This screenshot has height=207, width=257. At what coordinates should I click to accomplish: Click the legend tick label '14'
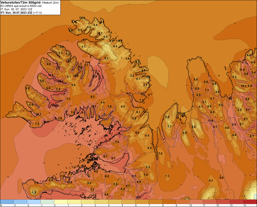click(x=245, y=205)
